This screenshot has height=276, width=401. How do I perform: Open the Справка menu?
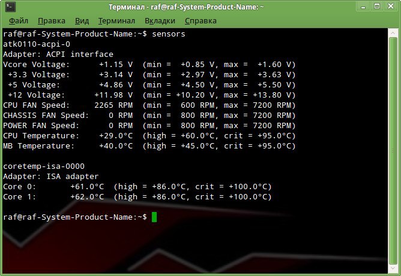200,21
